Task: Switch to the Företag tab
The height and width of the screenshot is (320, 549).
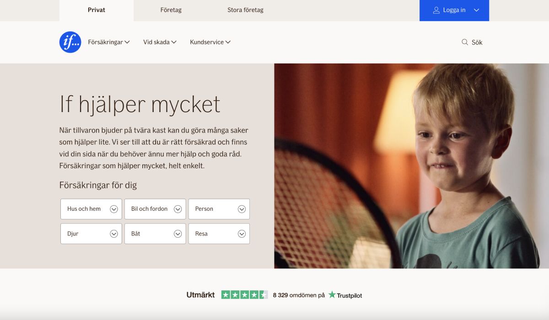Action: click(x=171, y=10)
